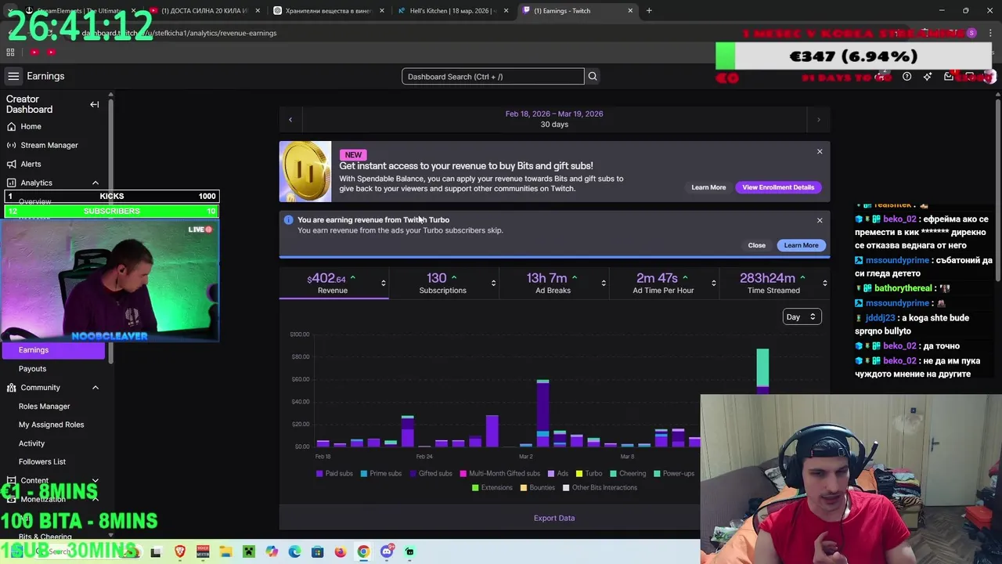
Task: Click the info icon on Turbo notice
Action: coord(288,220)
